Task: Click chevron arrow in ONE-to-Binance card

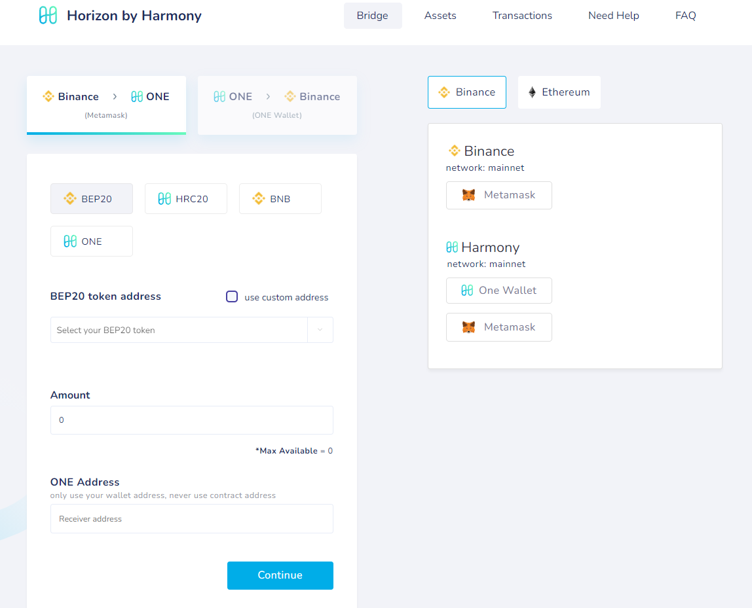Action: pos(268,96)
